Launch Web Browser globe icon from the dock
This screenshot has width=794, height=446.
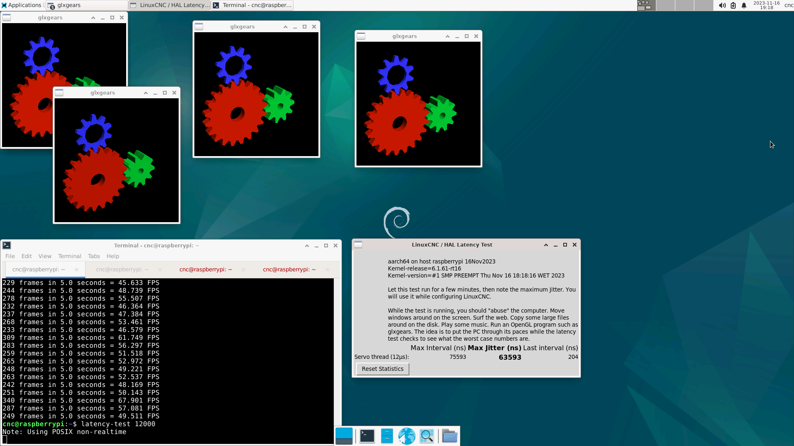tap(407, 436)
